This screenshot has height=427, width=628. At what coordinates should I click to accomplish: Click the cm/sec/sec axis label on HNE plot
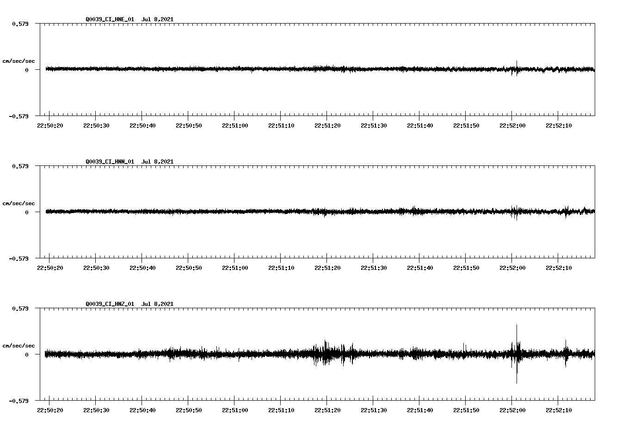tap(19, 61)
